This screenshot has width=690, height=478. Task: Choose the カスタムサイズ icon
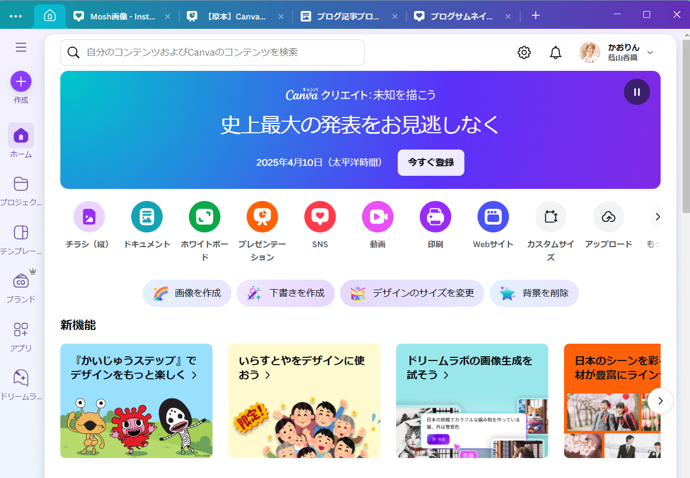click(550, 216)
